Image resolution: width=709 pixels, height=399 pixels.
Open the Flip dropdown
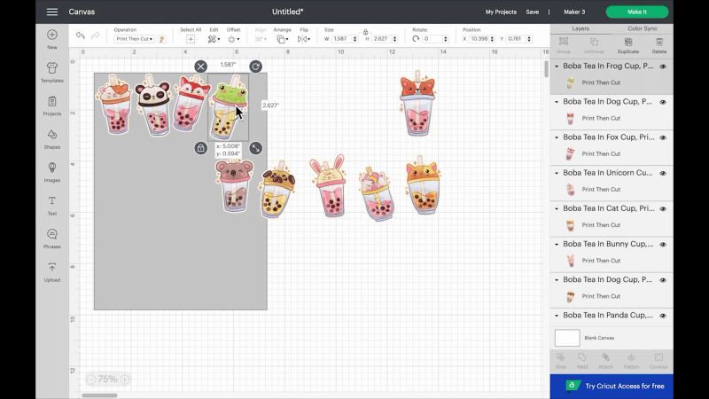pos(303,39)
